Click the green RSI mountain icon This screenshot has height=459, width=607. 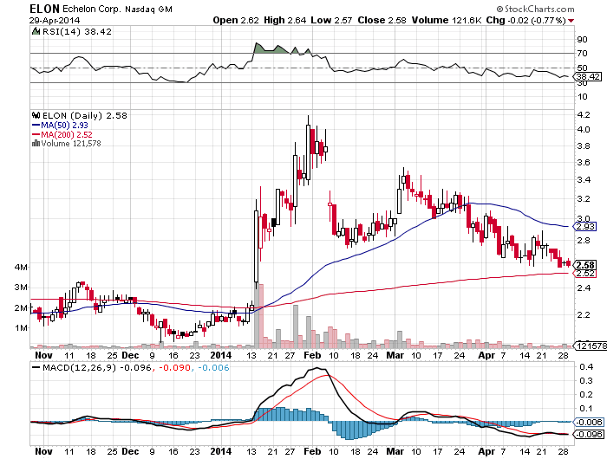pyautogui.click(x=36, y=31)
